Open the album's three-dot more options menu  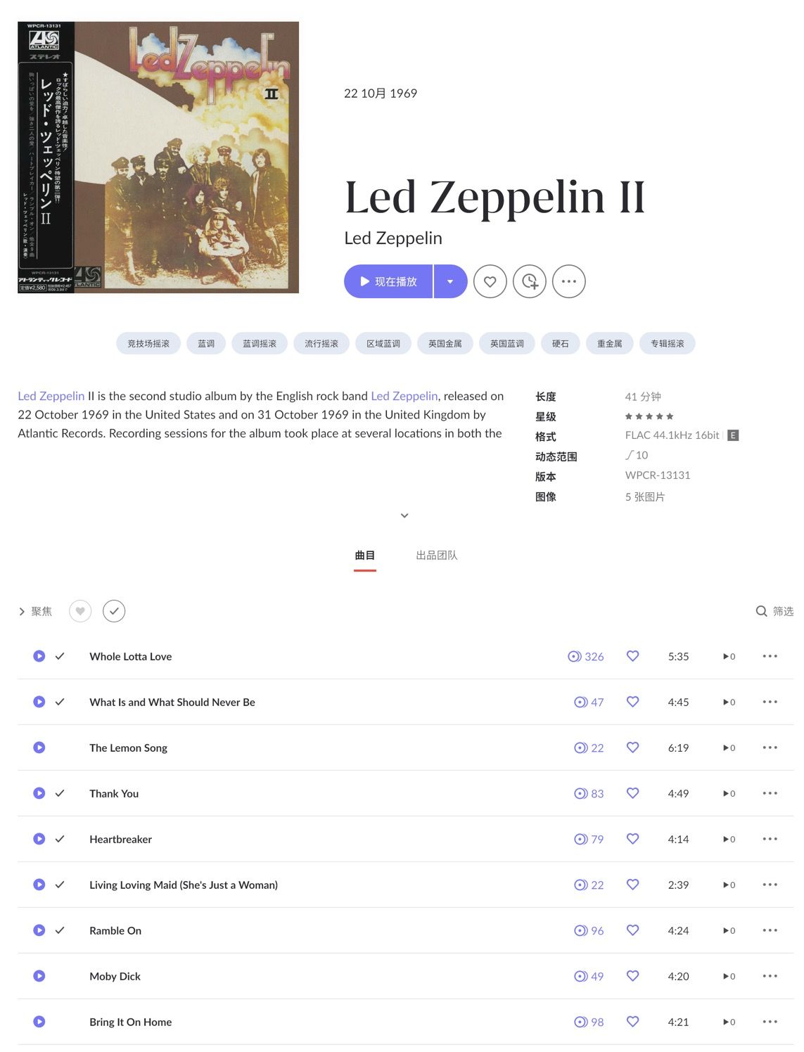[569, 281]
